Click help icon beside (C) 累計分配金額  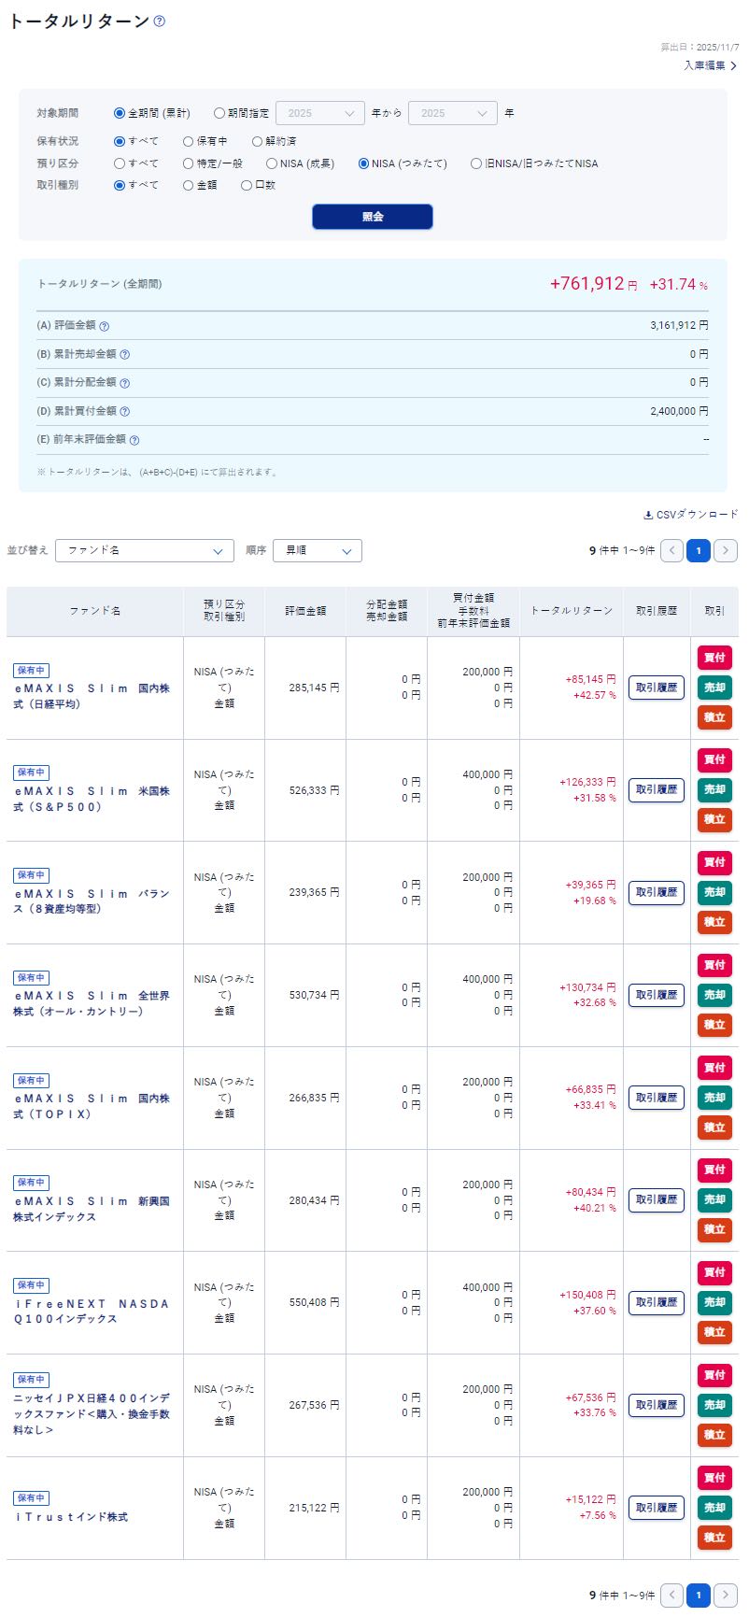(x=125, y=383)
